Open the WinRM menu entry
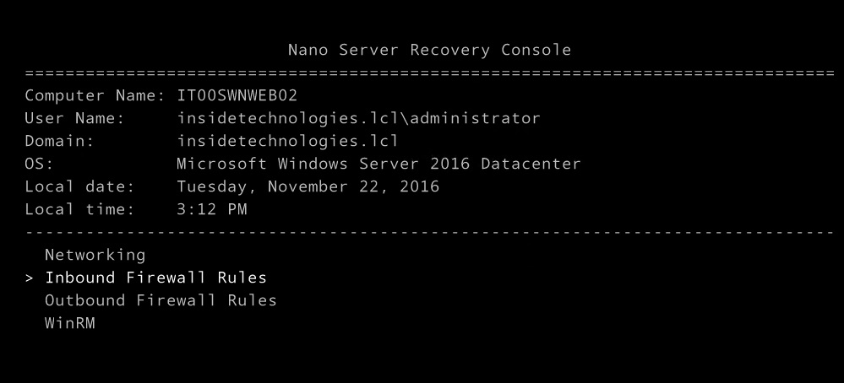Screen dimensions: 844x383 point(70,323)
